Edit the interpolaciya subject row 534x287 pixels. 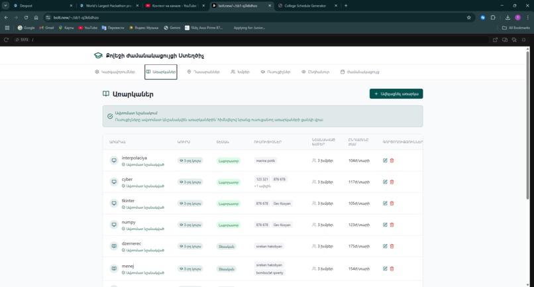[x=385, y=160]
